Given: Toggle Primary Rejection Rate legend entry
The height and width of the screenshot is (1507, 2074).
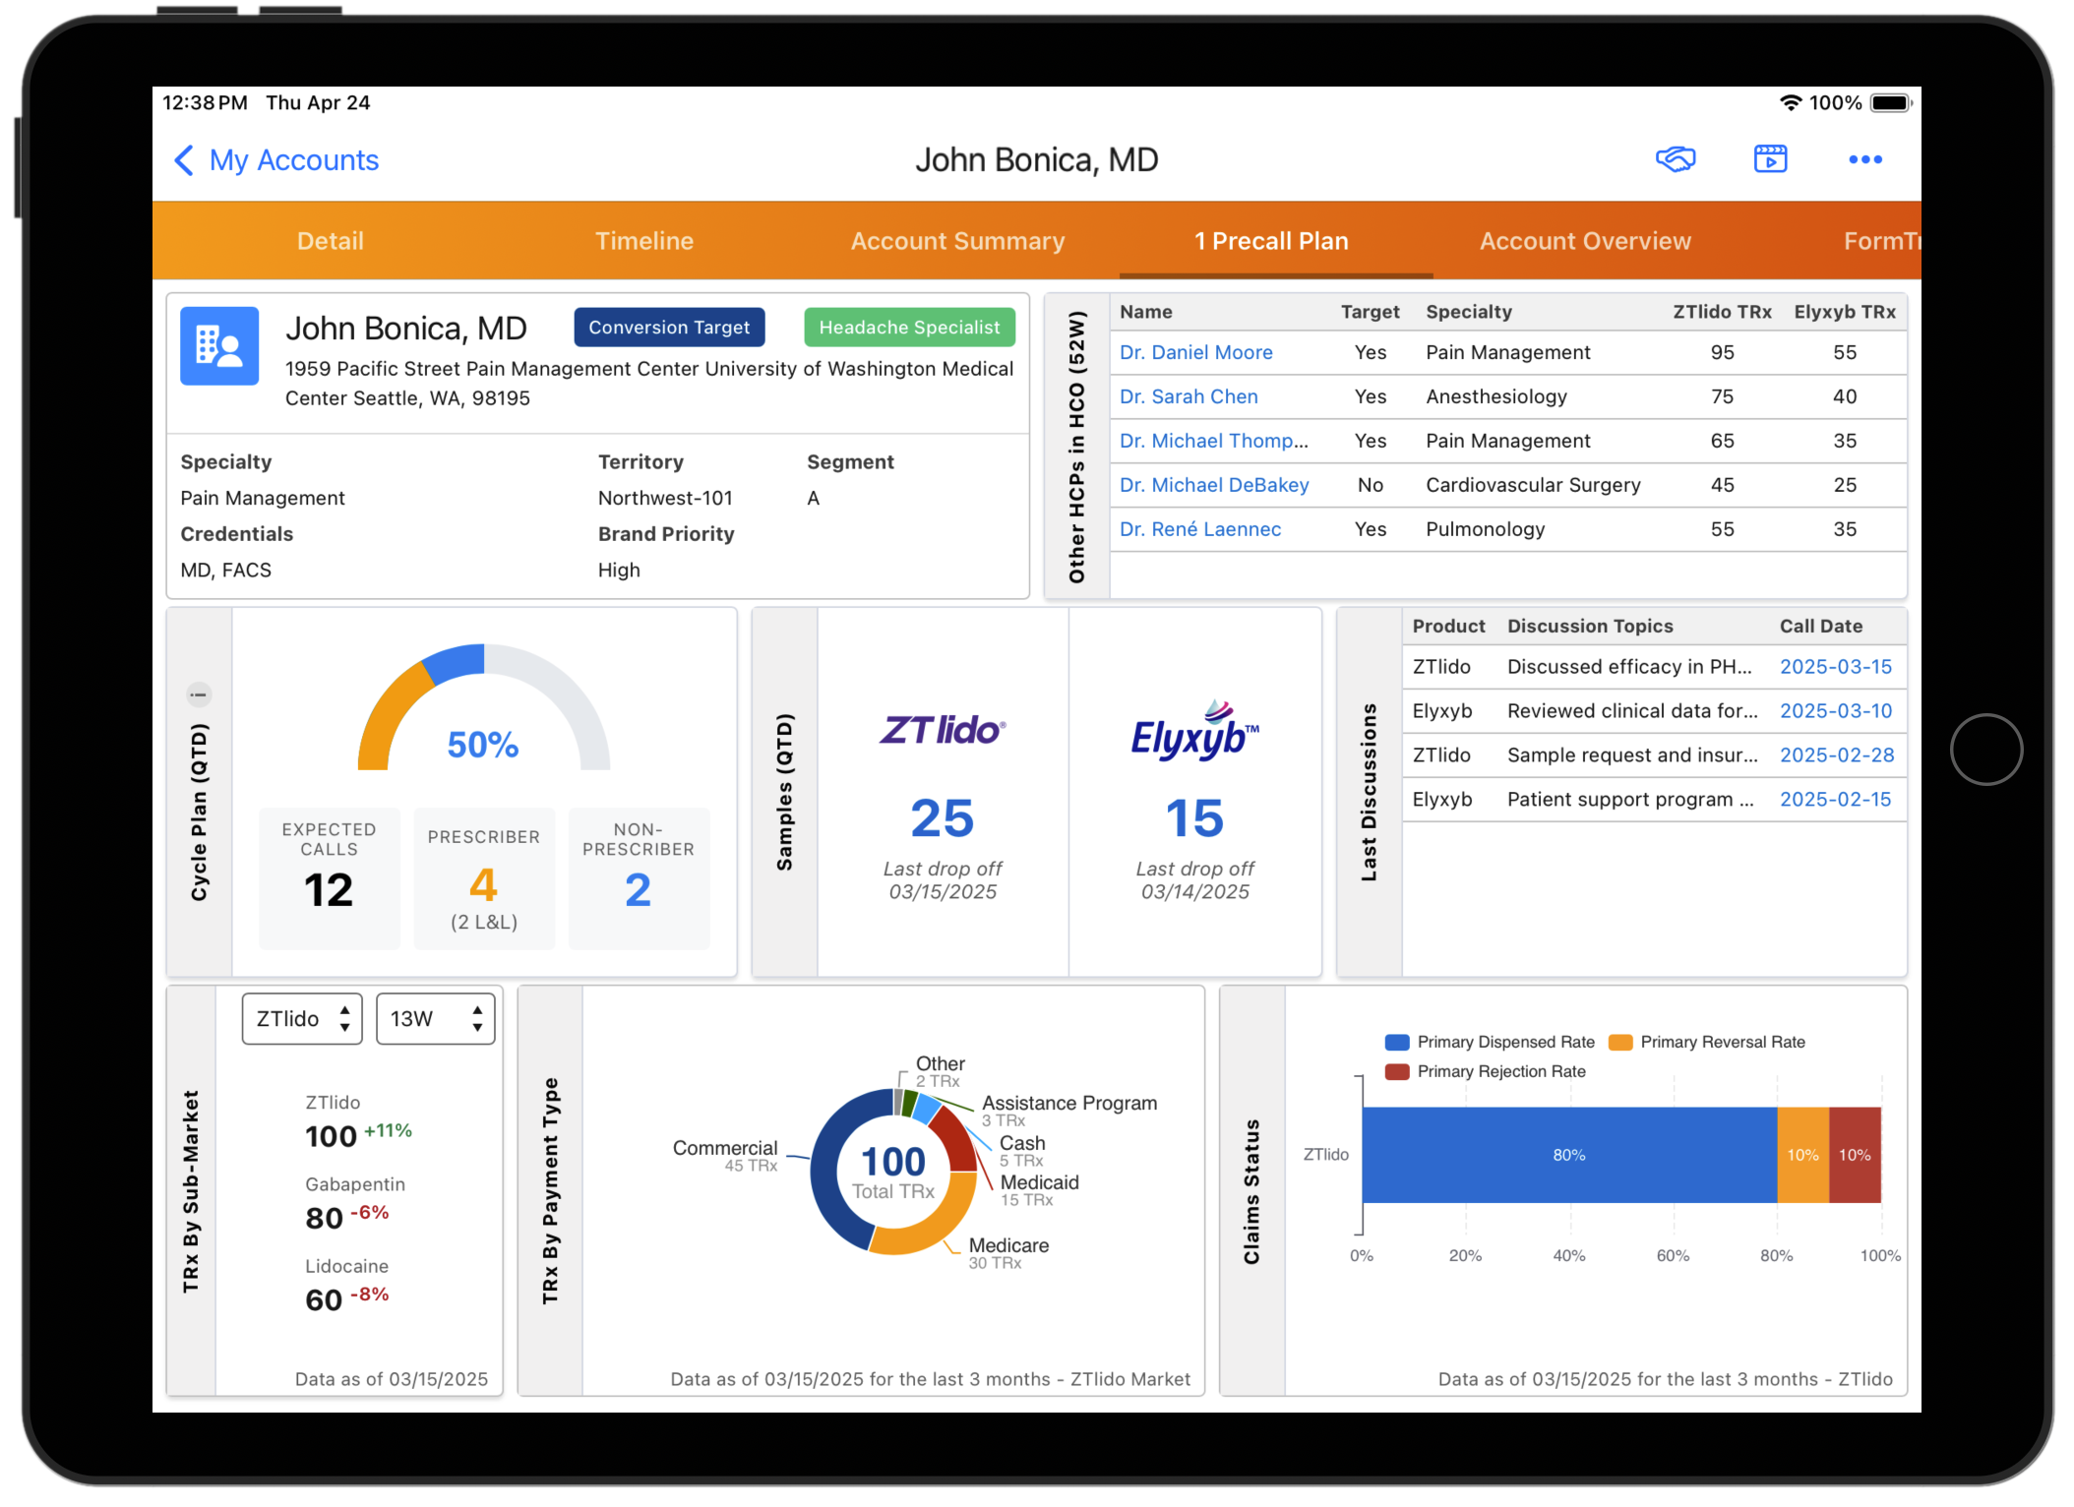Looking at the screenshot, I should [1486, 1071].
